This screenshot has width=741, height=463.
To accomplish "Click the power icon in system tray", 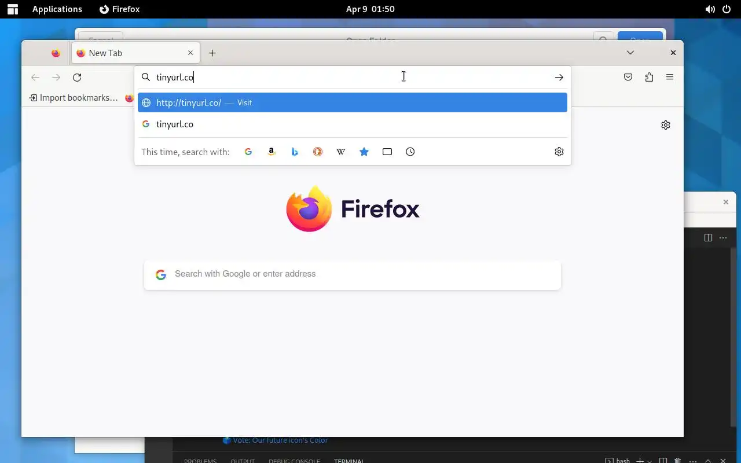I will pos(727,9).
